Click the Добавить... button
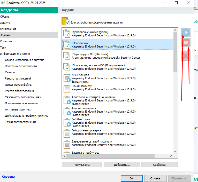Screen dimensions: 198x182 [122, 165]
